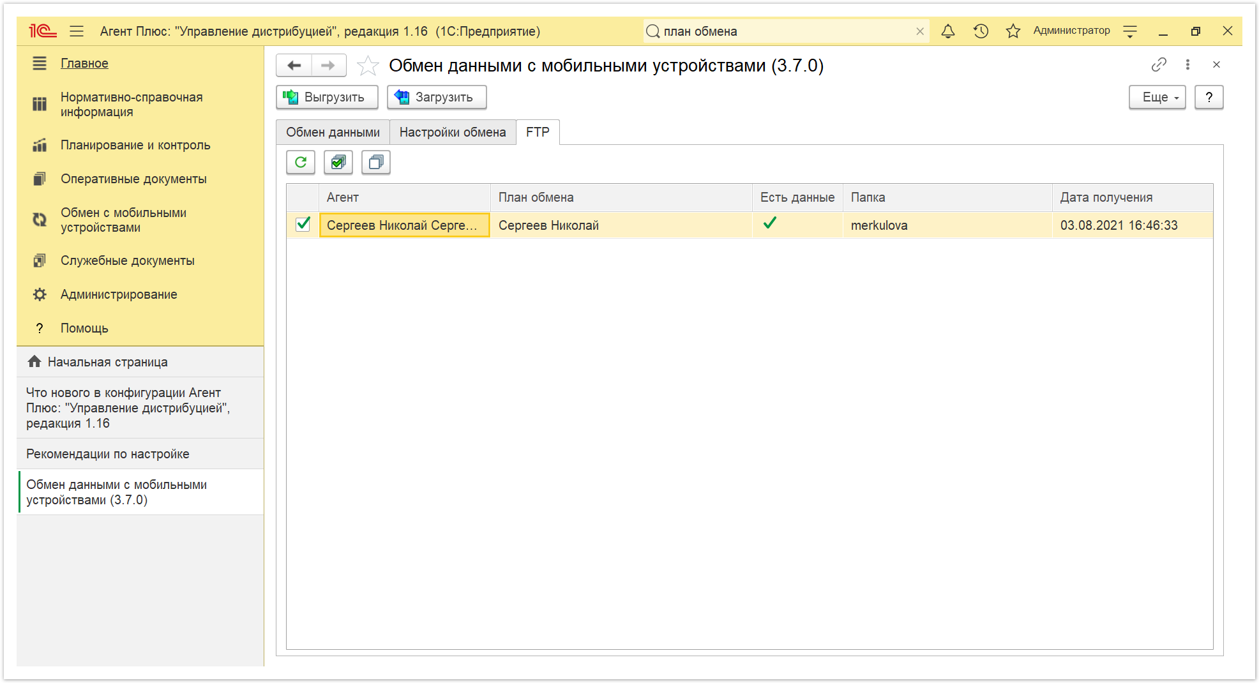Click the search field containing план обмена
The image size is (1259, 683).
click(x=785, y=31)
